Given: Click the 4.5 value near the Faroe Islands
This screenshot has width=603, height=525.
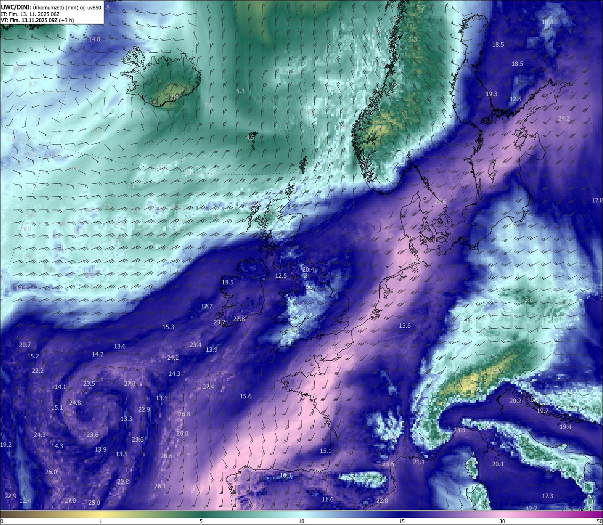Looking at the screenshot, I should pos(250,137).
